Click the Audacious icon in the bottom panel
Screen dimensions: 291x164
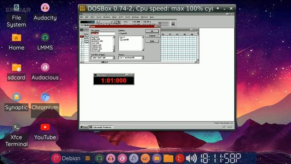point(122,159)
